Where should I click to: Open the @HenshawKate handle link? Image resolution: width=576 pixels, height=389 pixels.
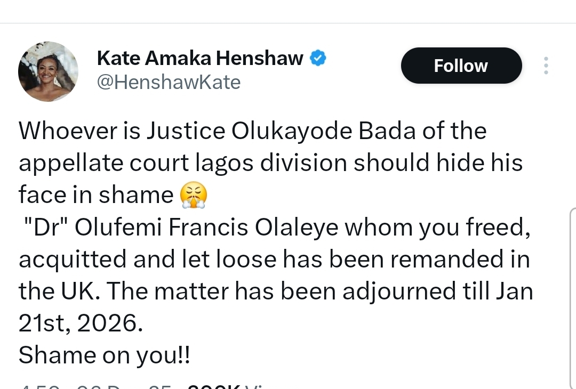coord(169,82)
